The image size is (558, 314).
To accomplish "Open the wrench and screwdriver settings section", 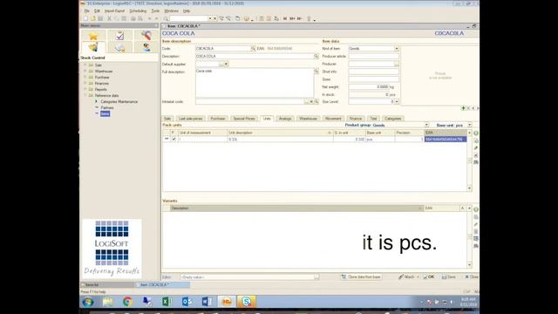I will tap(146, 36).
